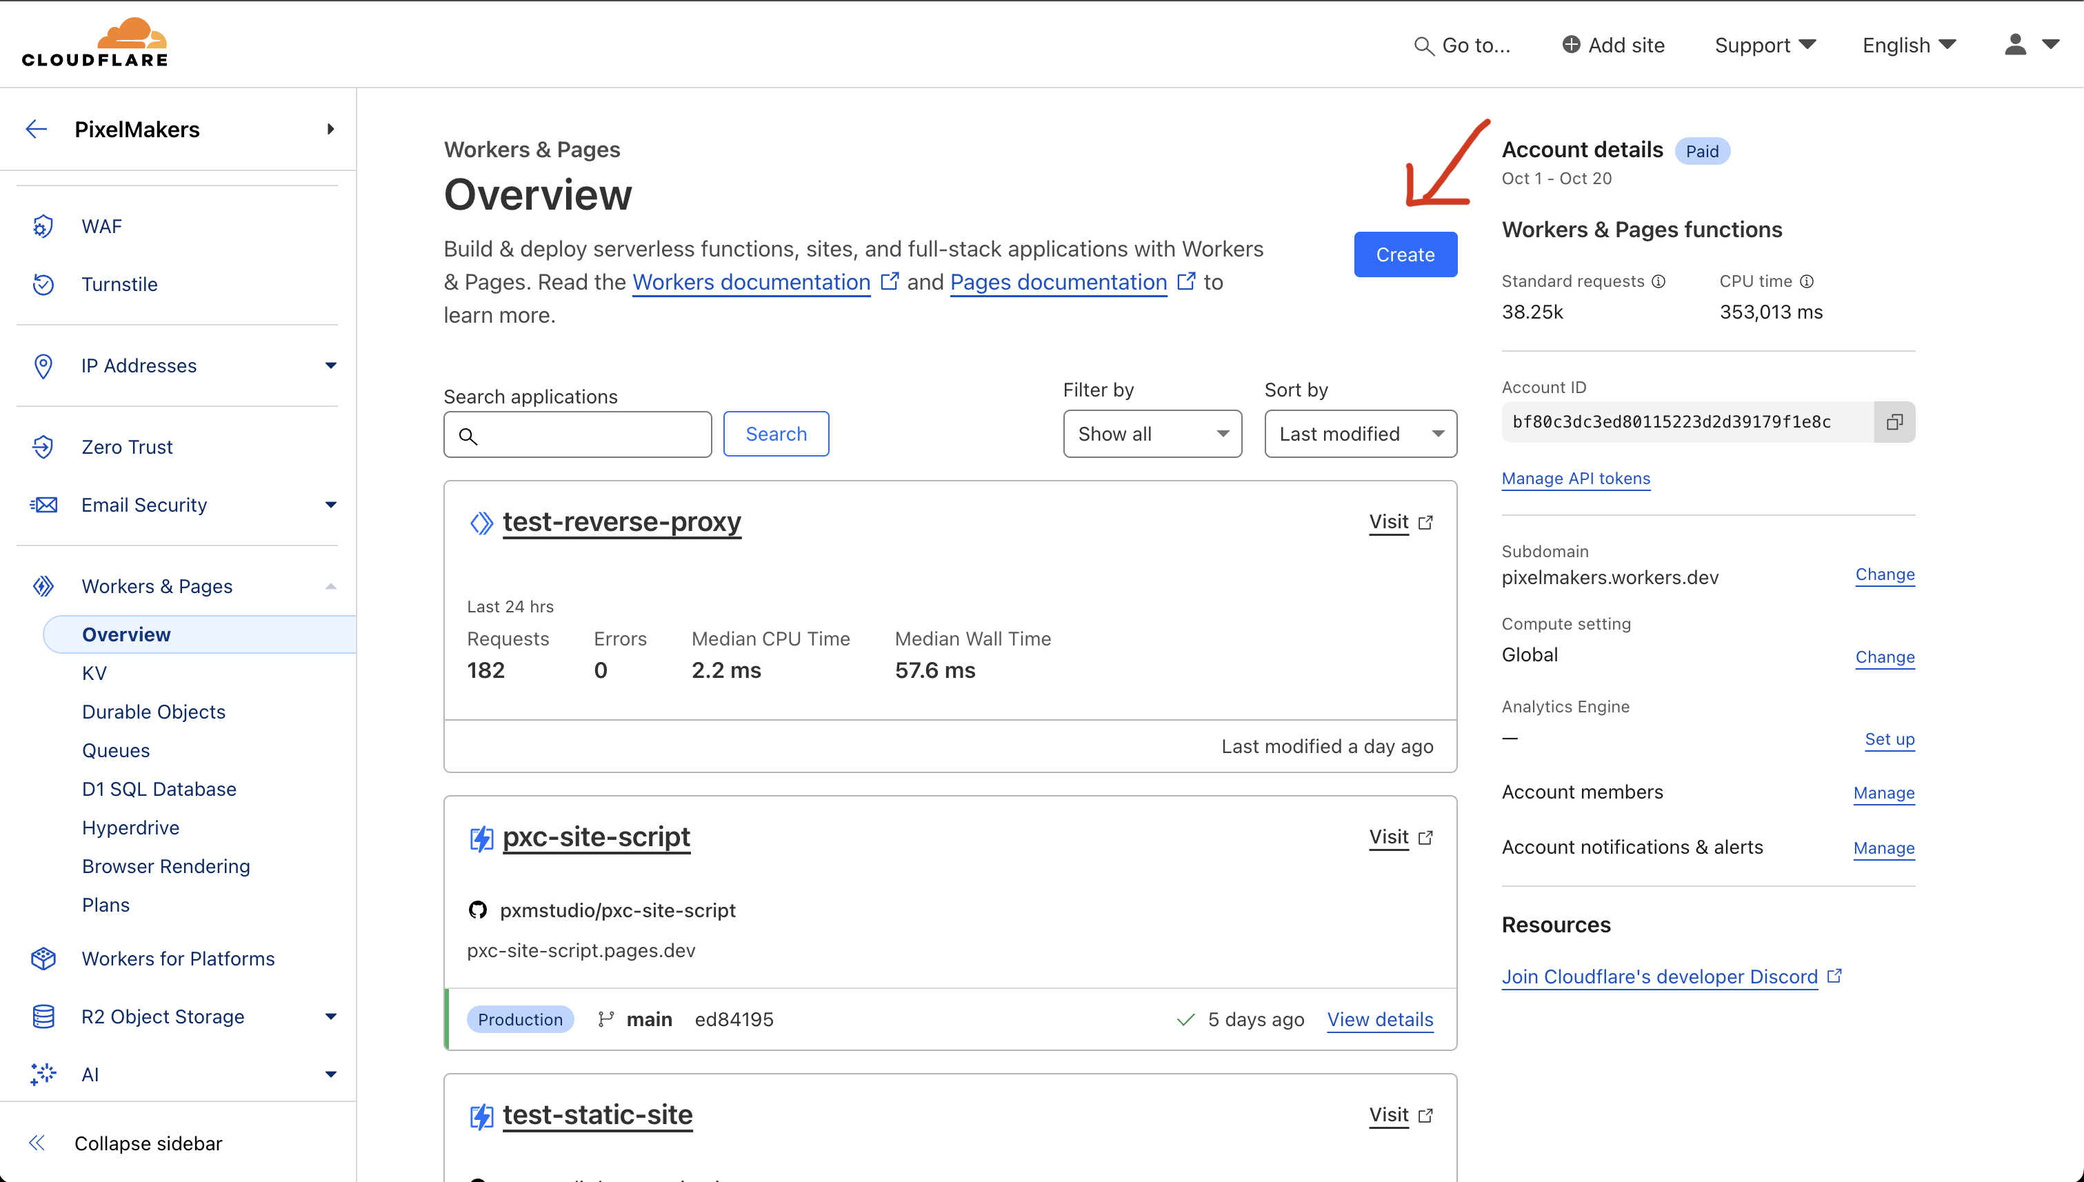Expand the Email Security submenu arrow
The height and width of the screenshot is (1182, 2084).
(x=330, y=505)
